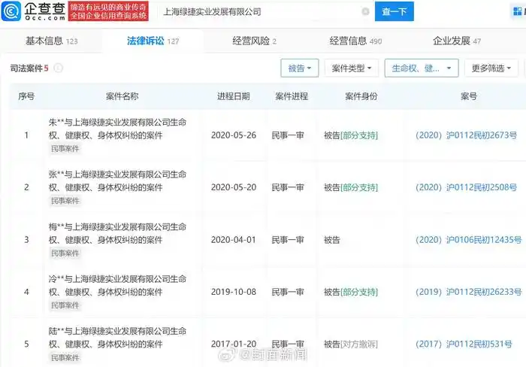Image resolution: width=526 pixels, height=367 pixels.
Task: Open case number (2020)沪0112民初2508号
Action: 466,187
